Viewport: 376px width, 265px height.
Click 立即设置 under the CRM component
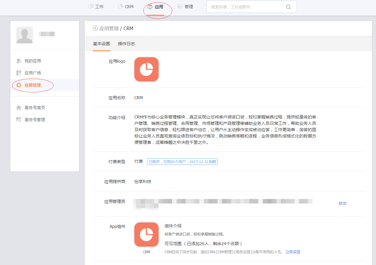(294, 252)
